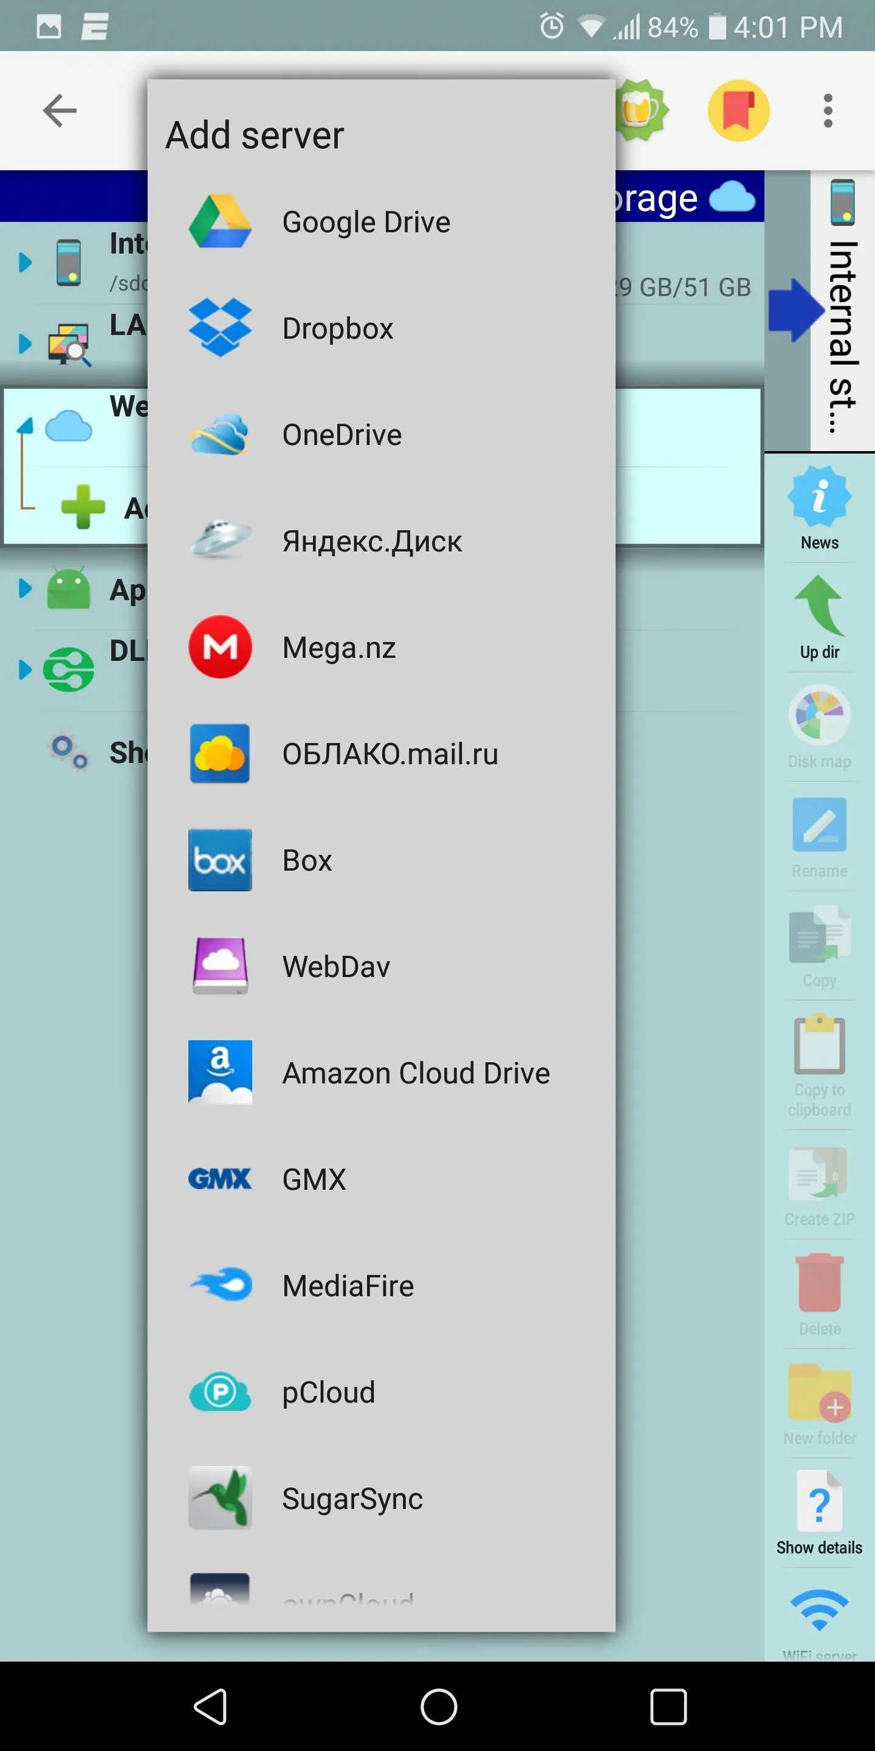The image size is (875, 1751).
Task: Tap the mail.ru cloud icon
Action: point(219,754)
